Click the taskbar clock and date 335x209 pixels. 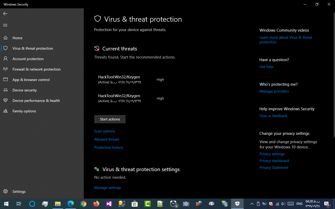[x=313, y=204]
